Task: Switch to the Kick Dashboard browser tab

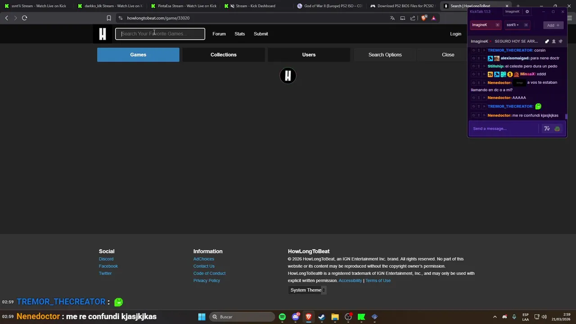Action: coord(256,6)
